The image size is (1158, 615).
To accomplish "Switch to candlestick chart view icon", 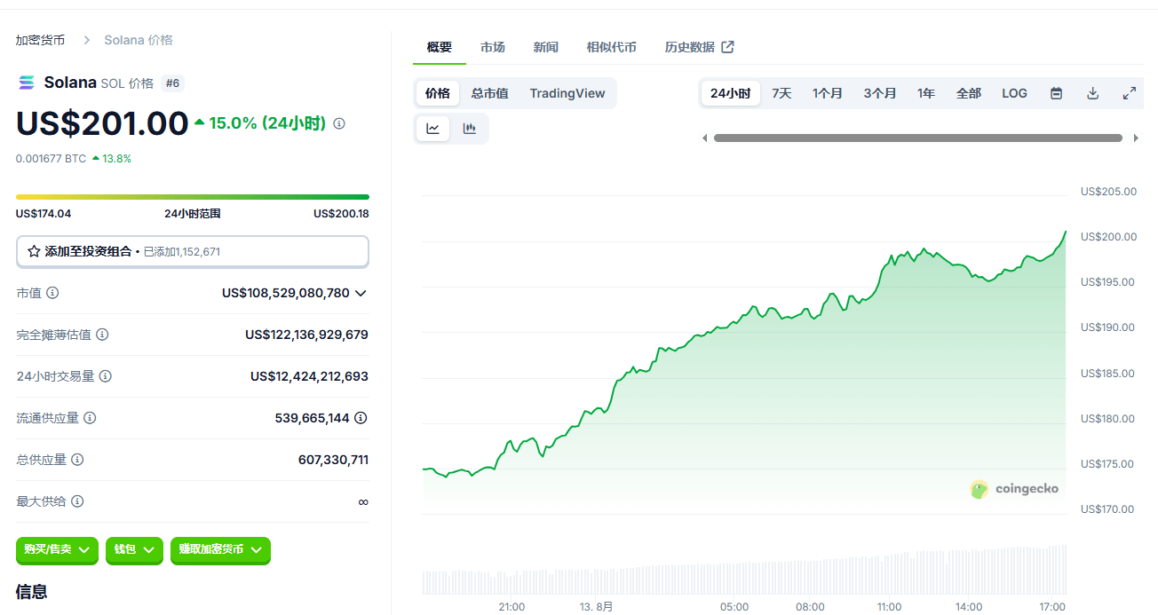I will (470, 129).
